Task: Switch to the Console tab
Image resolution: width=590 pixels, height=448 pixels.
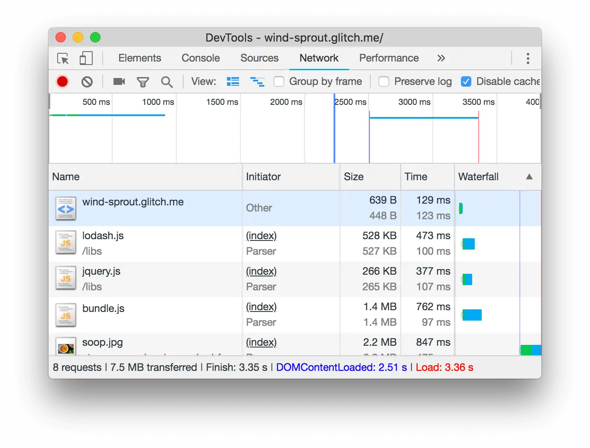Action: (x=201, y=58)
